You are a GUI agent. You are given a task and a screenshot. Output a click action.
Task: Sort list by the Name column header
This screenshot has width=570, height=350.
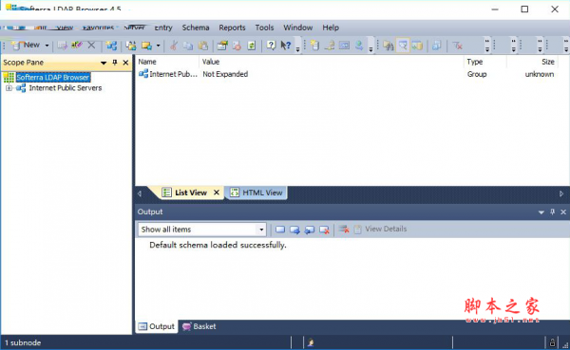pyautogui.click(x=167, y=62)
